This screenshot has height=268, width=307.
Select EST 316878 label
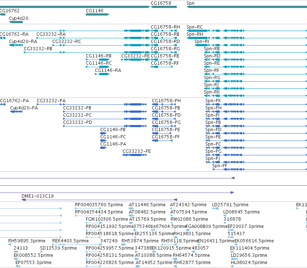click(x=232, y=219)
